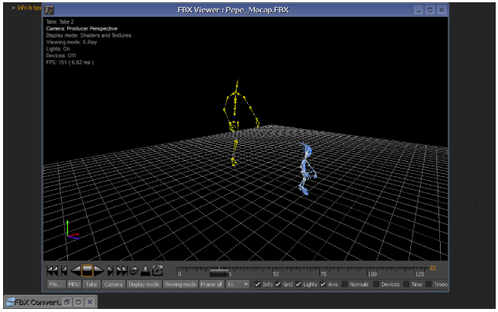Step back one frame
The image size is (498, 312).
64,270
